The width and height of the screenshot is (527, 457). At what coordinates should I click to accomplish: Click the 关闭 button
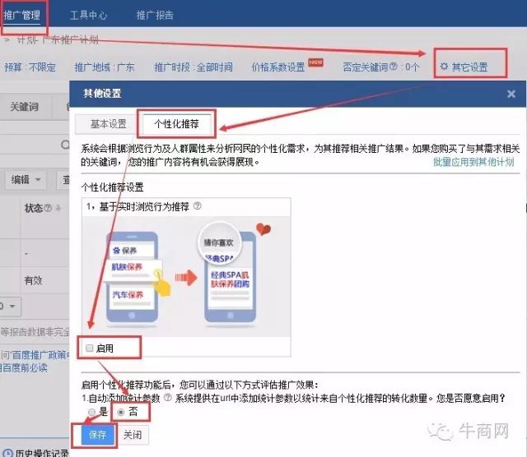coord(132,435)
